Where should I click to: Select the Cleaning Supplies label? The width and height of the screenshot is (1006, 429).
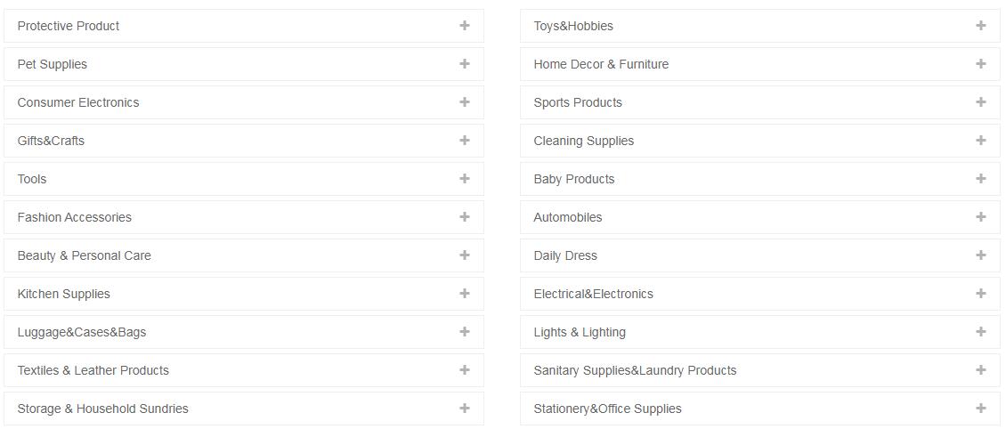tap(583, 141)
